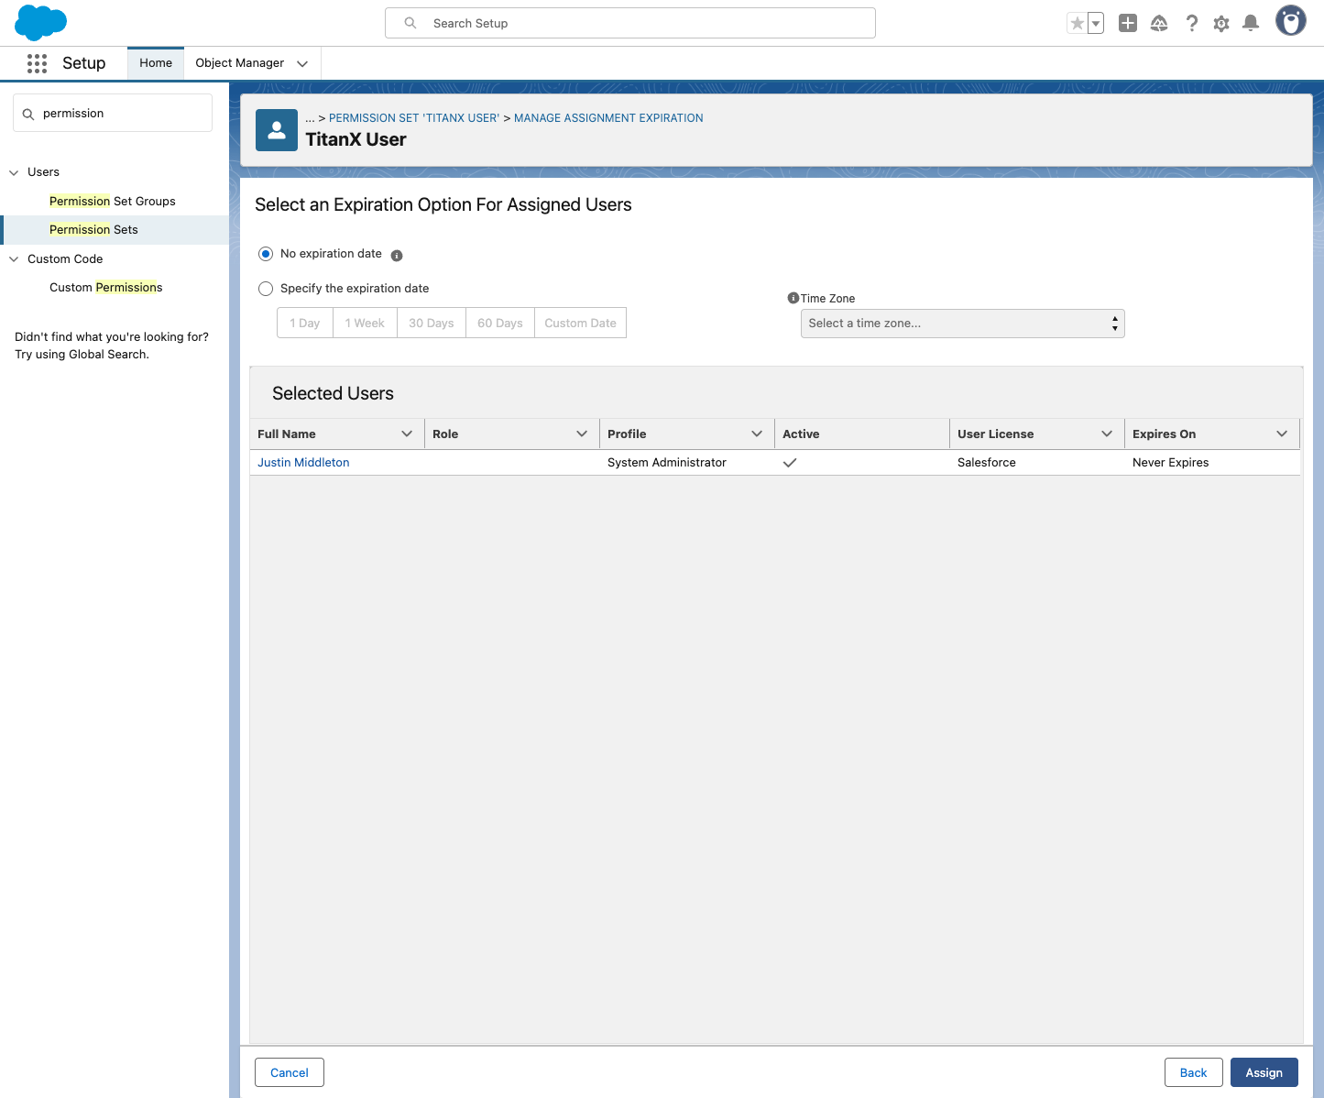Click the Assign button
1324x1098 pixels.
(x=1264, y=1072)
